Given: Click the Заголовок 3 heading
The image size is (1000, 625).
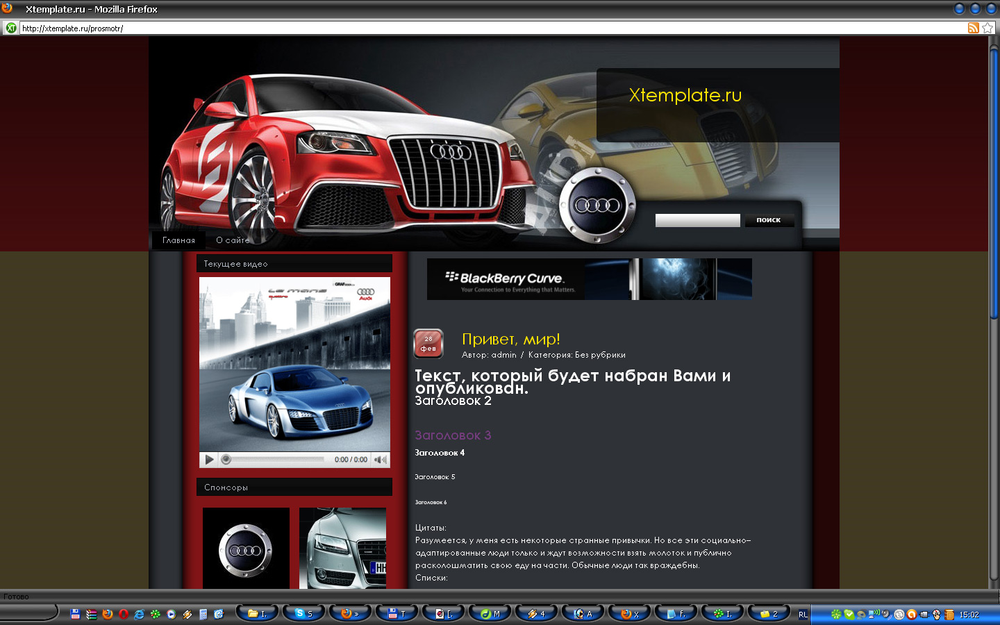Looking at the screenshot, I should pyautogui.click(x=453, y=435).
